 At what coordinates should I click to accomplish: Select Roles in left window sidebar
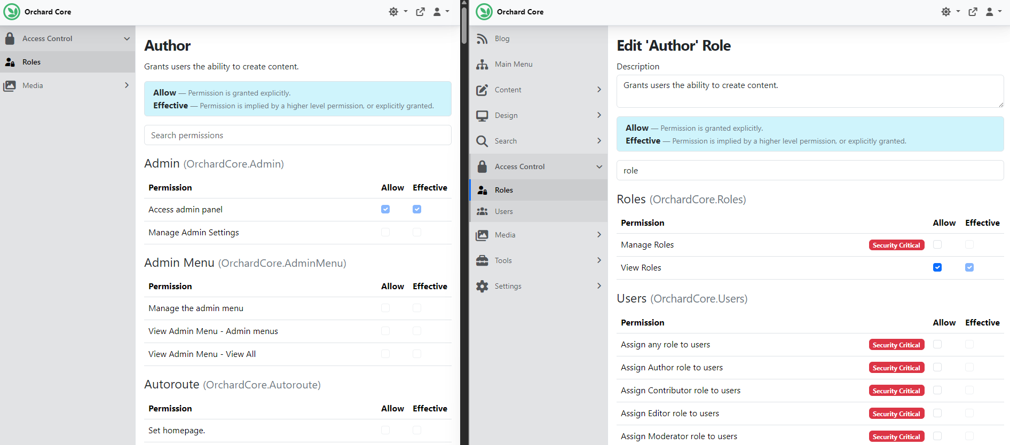67,62
